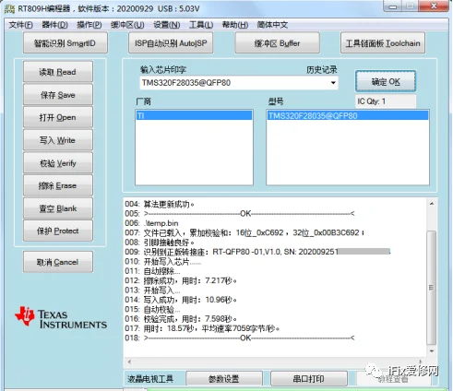Open the Toolchain panel button
This screenshot has height=391, width=453.
[383, 43]
